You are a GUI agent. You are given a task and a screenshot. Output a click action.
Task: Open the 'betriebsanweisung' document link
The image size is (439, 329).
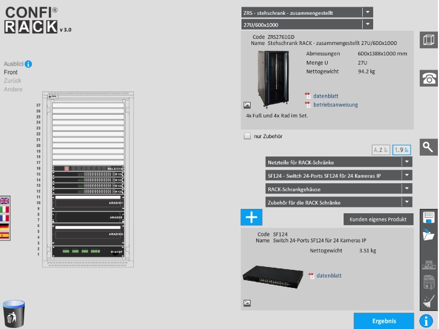click(335, 105)
